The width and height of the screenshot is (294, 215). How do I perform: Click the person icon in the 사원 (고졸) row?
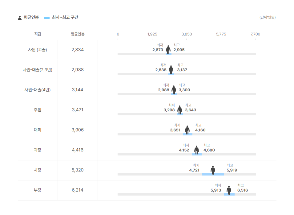pos(168,49)
